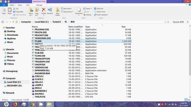Switch to large icons view in status bar
This screenshot has height=107, width=191.
[189, 100]
